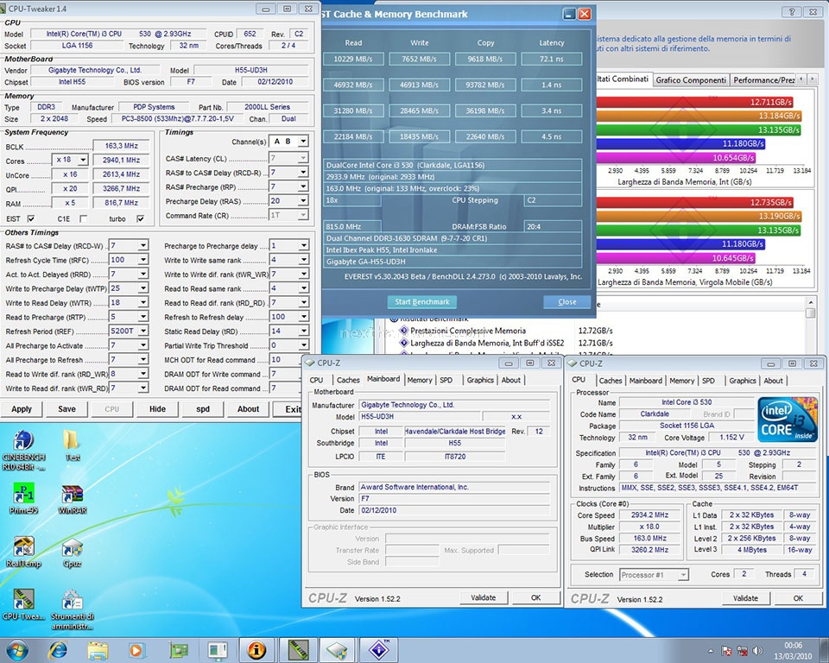This screenshot has width=829, height=663.
Task: Open the Cores multiplier x 18 dropdown
Action: pyautogui.click(x=83, y=160)
